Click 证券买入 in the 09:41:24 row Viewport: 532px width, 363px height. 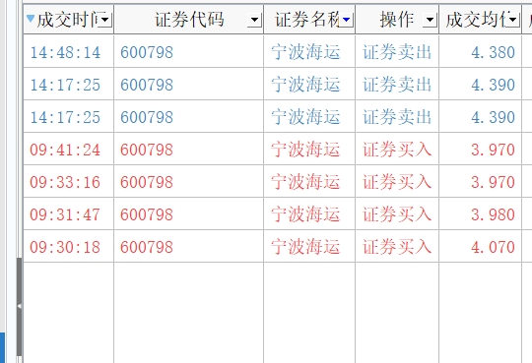(397, 150)
